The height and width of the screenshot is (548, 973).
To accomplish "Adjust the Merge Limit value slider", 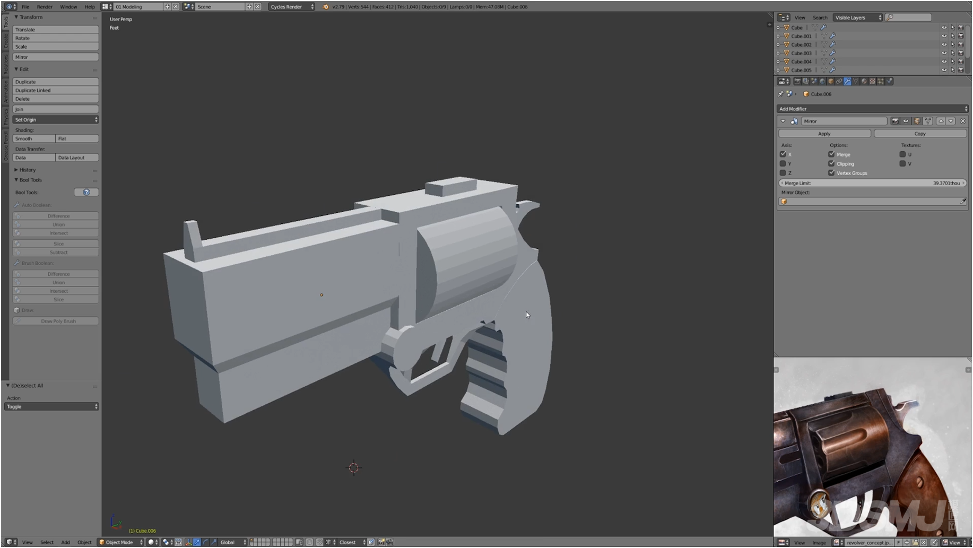I will point(872,183).
